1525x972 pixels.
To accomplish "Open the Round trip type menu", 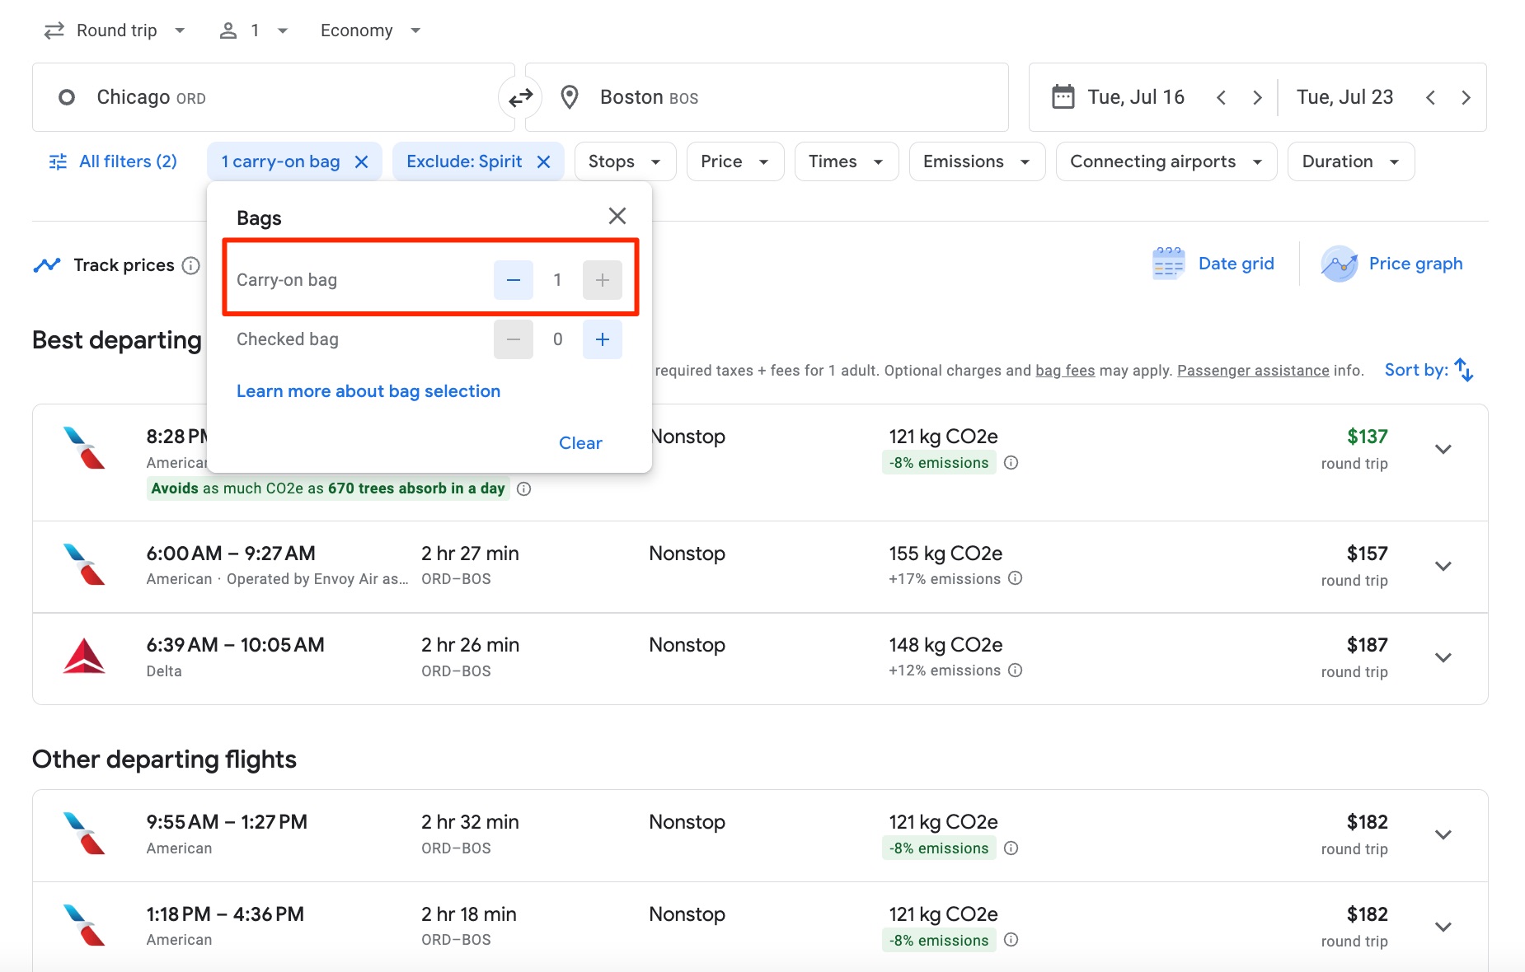I will point(115,30).
